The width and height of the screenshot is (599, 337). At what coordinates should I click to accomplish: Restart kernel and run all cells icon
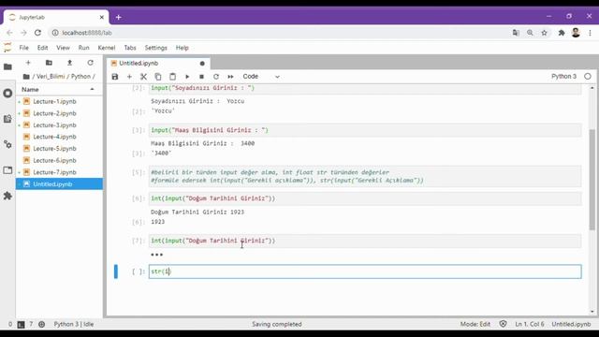[x=231, y=77]
